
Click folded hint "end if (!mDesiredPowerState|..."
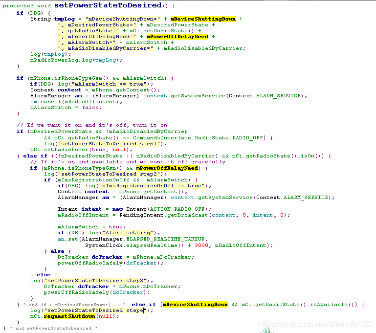(x=74, y=305)
